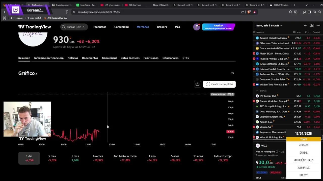Open the Productos menu

[x=100, y=27]
